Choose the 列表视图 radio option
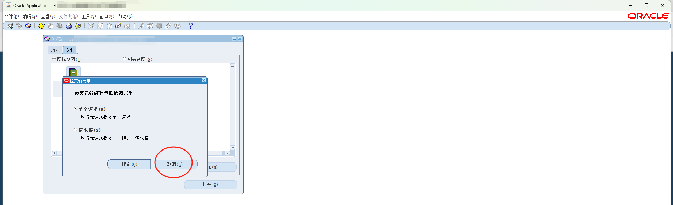Image resolution: width=673 pixels, height=205 pixels. click(x=124, y=59)
